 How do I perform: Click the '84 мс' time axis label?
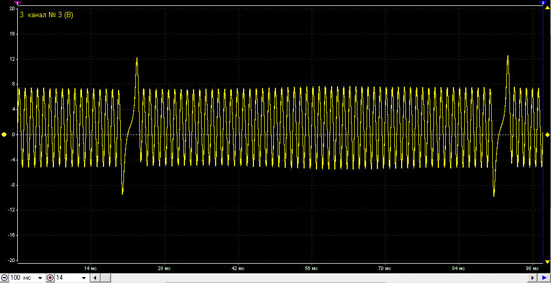[x=459, y=268]
